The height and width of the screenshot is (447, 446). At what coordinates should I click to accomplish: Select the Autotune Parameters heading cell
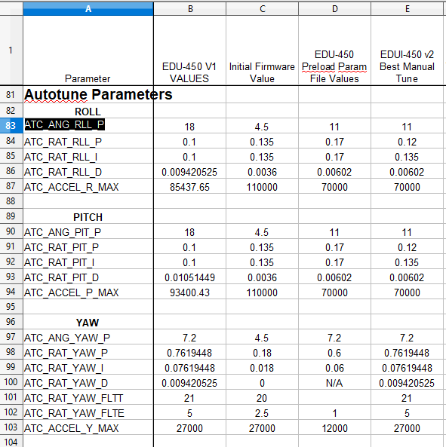[x=88, y=94]
